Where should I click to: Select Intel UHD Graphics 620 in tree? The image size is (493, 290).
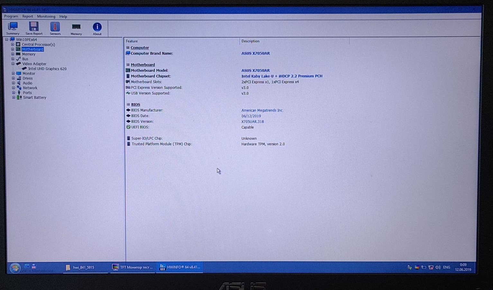coord(47,68)
